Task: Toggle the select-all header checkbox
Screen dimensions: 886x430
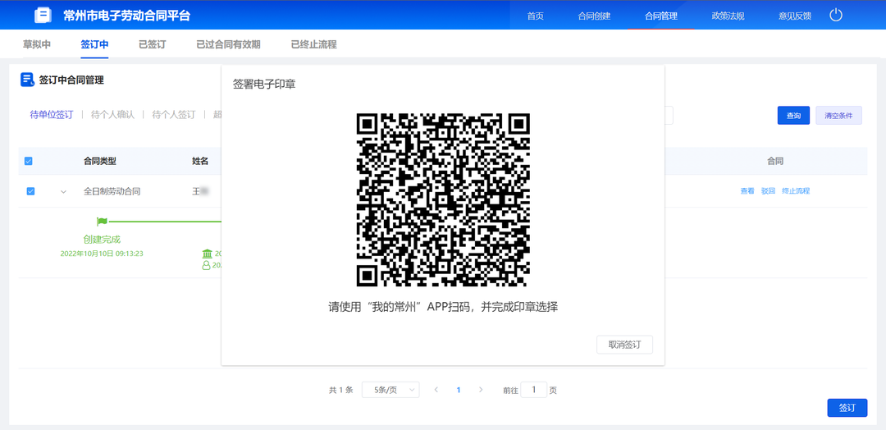Action: 28,161
